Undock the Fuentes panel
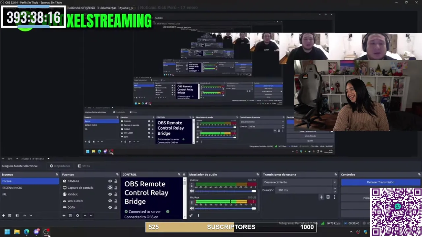This screenshot has width=422, height=237. tap(117, 174)
